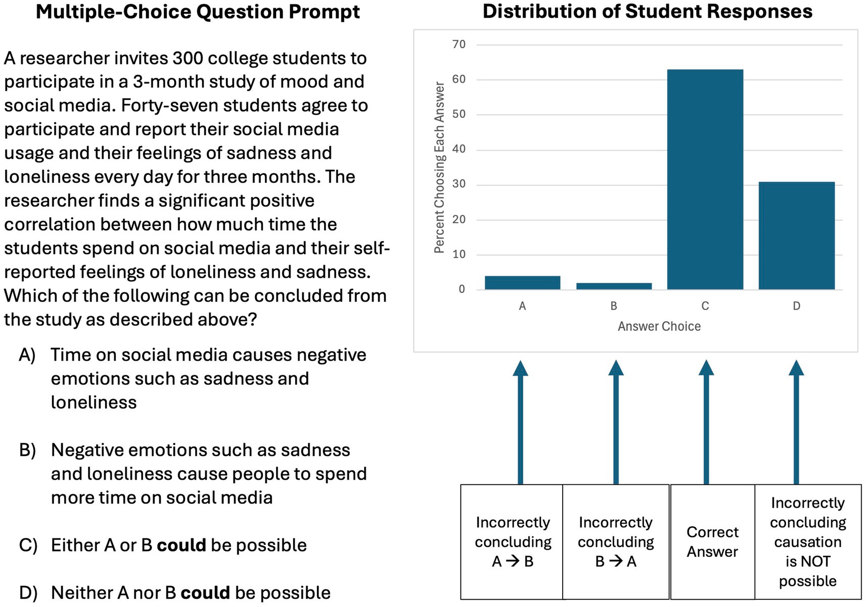Click the "Answer Choice" x-axis label
866x607 pixels.
click(659, 326)
